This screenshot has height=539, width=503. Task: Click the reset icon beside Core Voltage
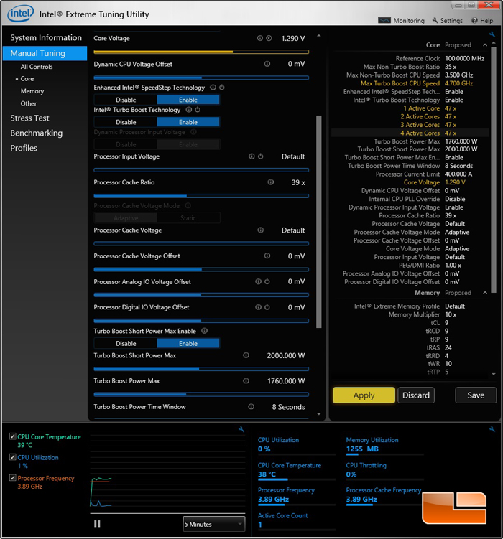point(269,38)
